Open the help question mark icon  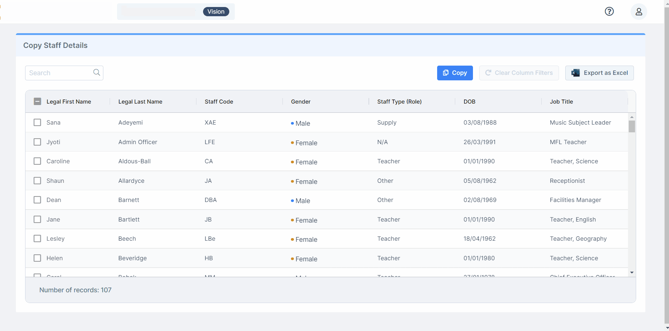click(x=609, y=11)
